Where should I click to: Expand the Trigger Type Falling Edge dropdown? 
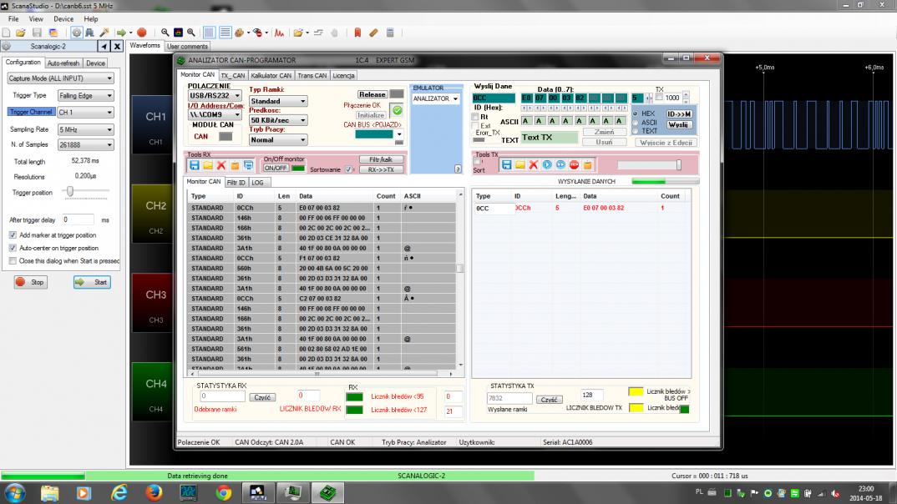coord(84,95)
